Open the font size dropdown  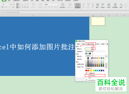tap(9, 4)
